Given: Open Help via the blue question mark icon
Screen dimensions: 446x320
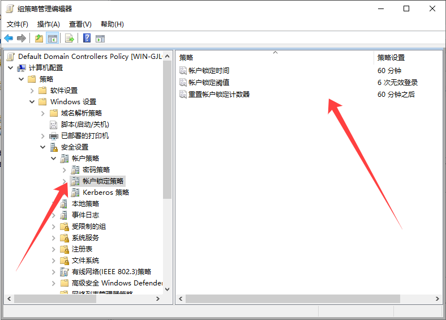Looking at the screenshot, I should 87,39.
